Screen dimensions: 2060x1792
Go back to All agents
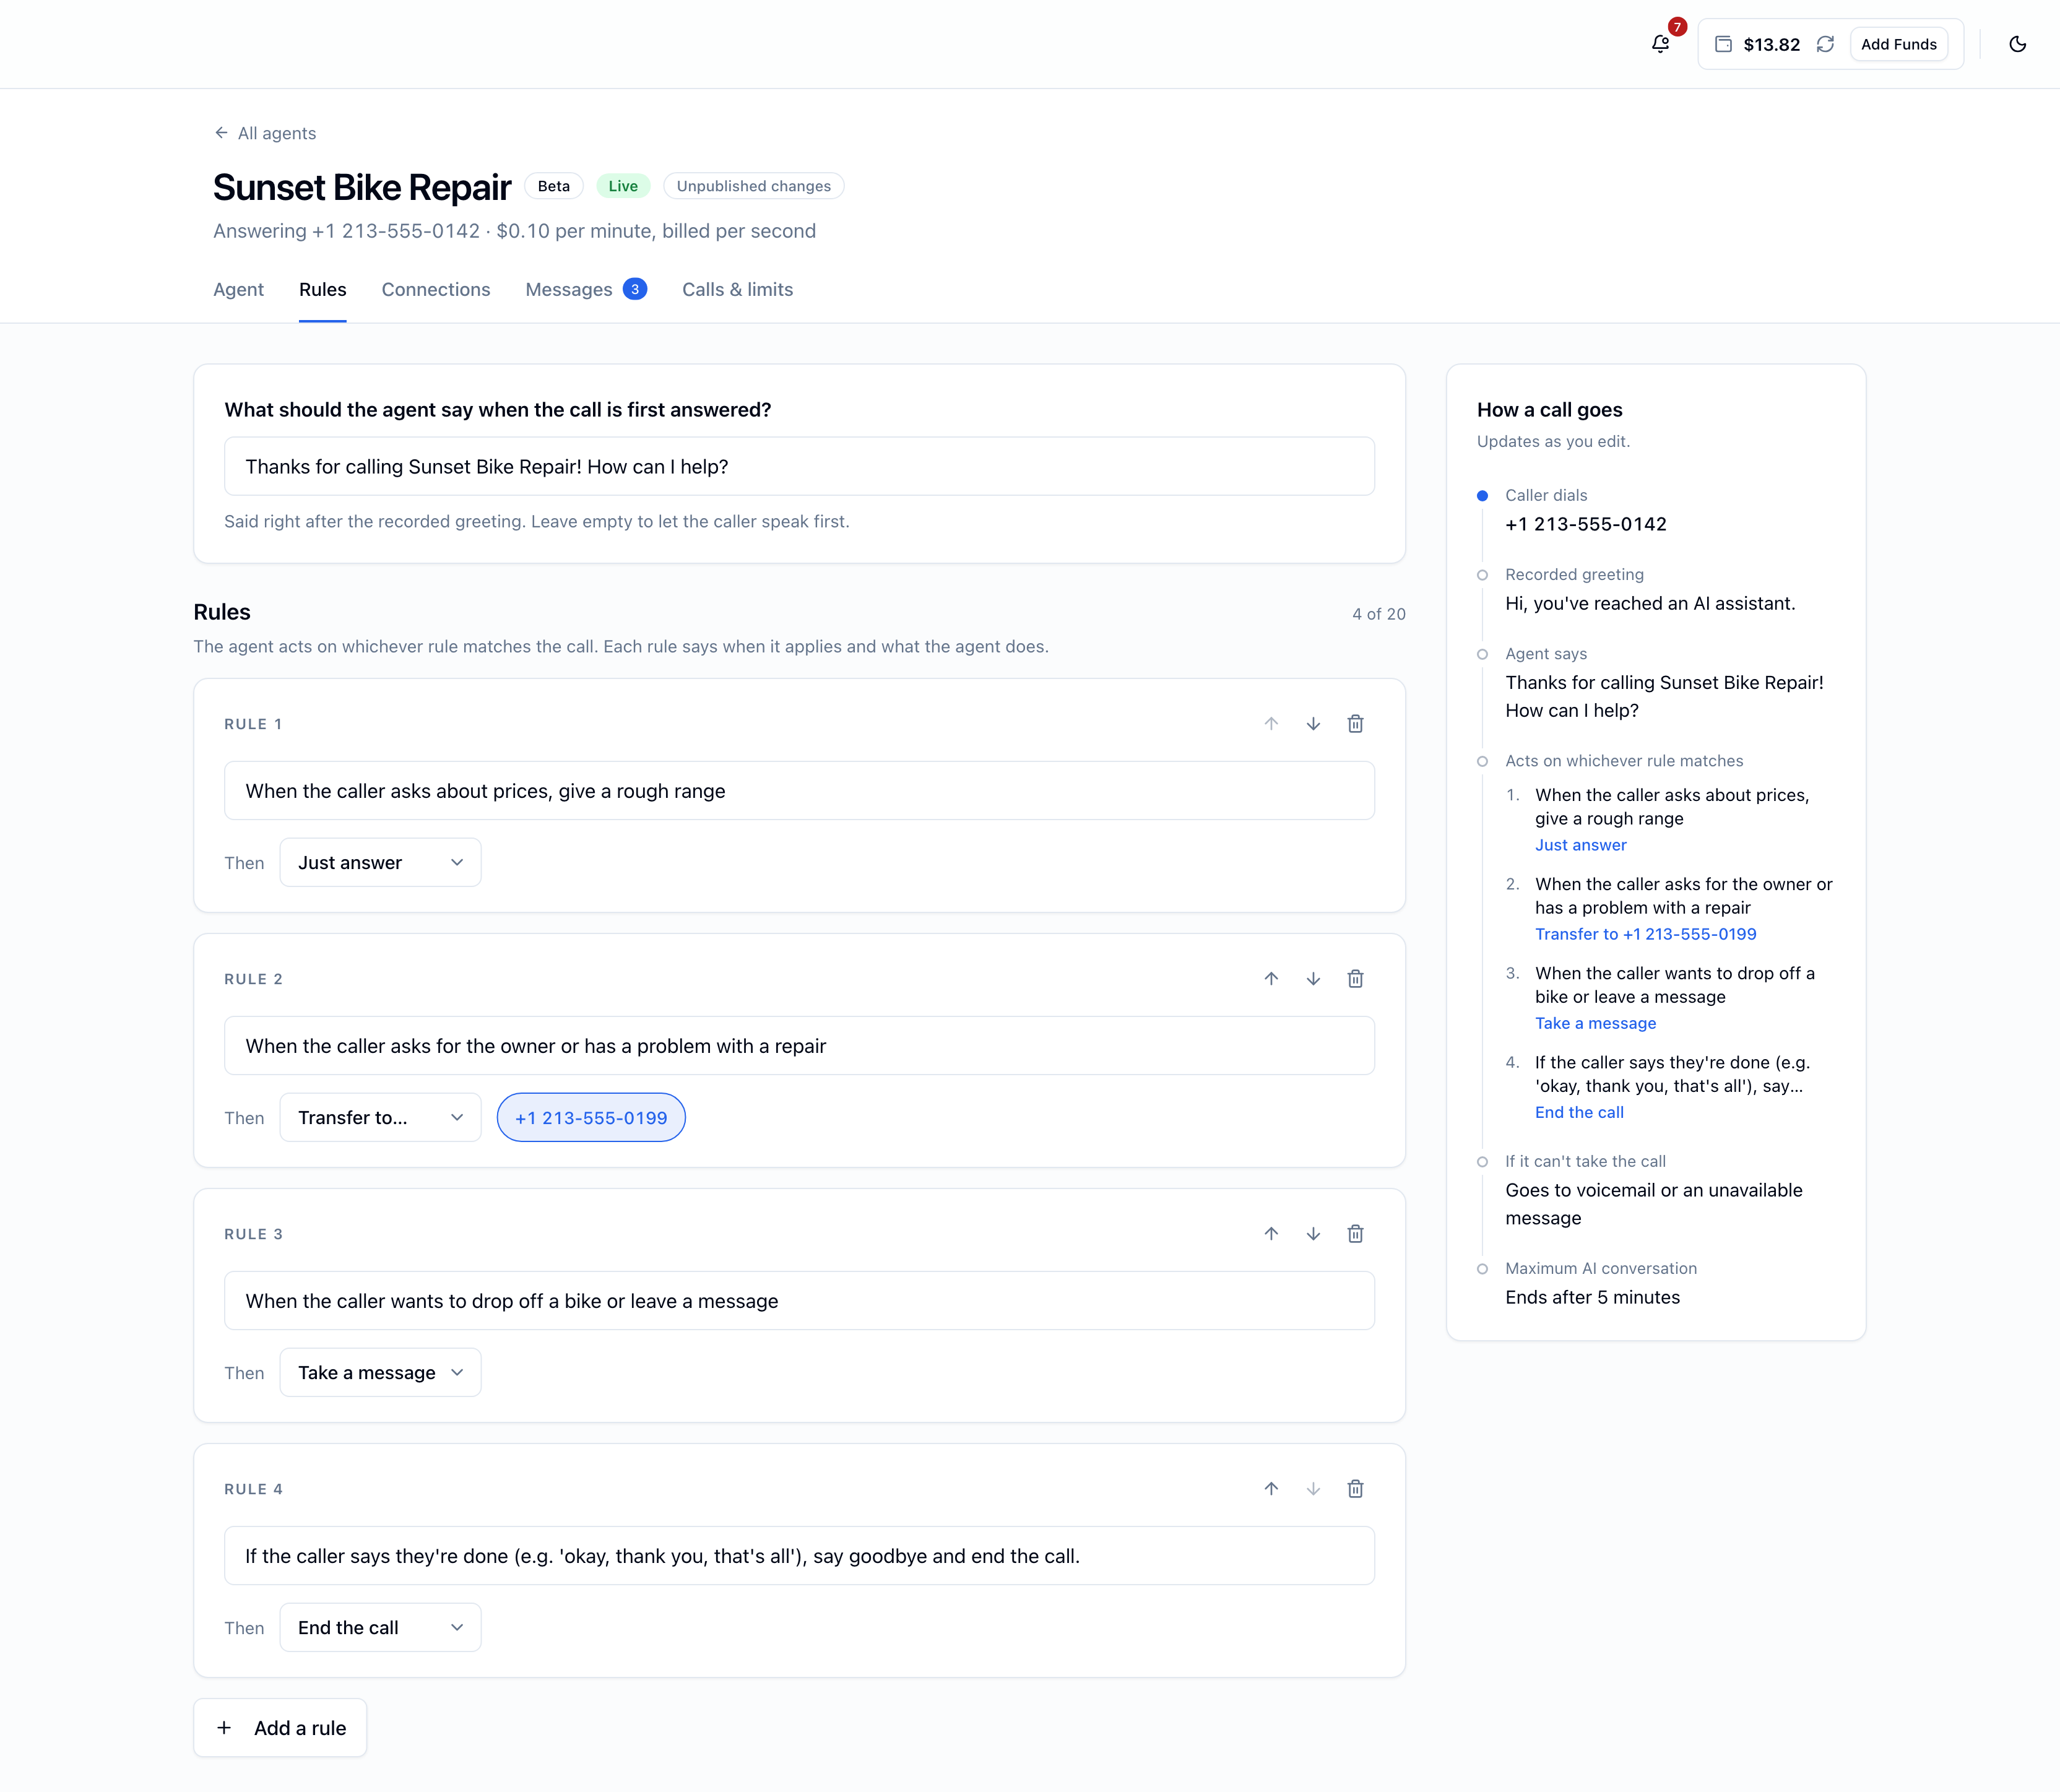tap(265, 133)
